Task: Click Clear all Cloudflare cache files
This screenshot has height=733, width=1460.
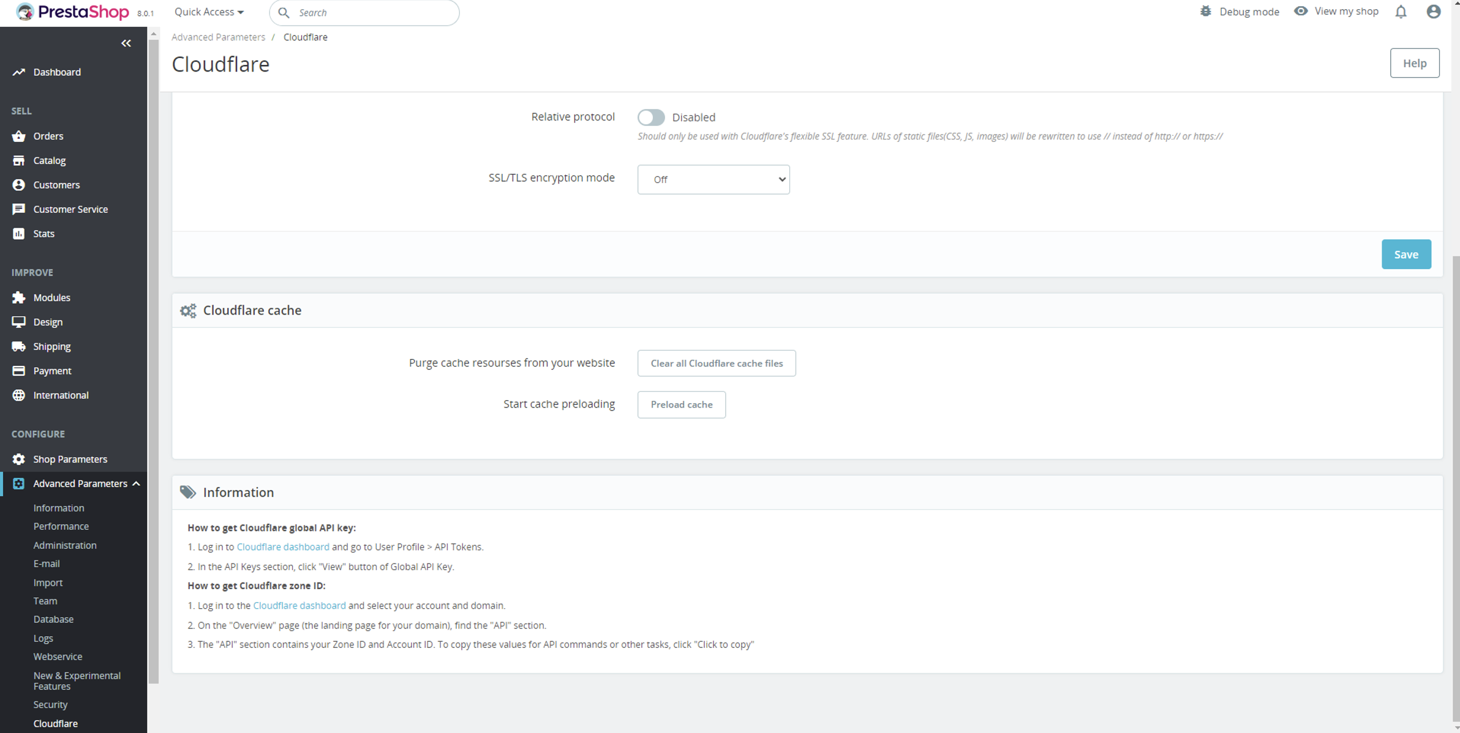Action: [x=717, y=363]
